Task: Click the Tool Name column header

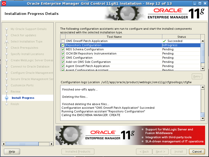Action: (x=114, y=37)
